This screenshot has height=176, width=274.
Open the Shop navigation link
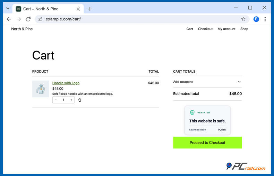coord(244,29)
